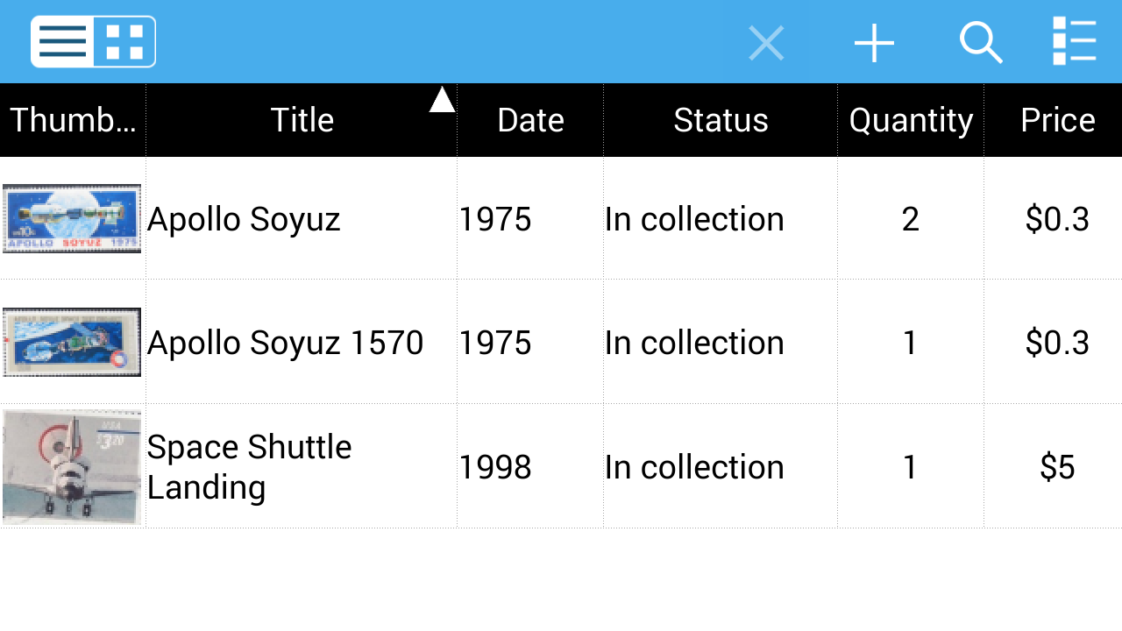Click quantity 2 for Apollo Soyuz
The image size is (1122, 631).
tap(911, 219)
